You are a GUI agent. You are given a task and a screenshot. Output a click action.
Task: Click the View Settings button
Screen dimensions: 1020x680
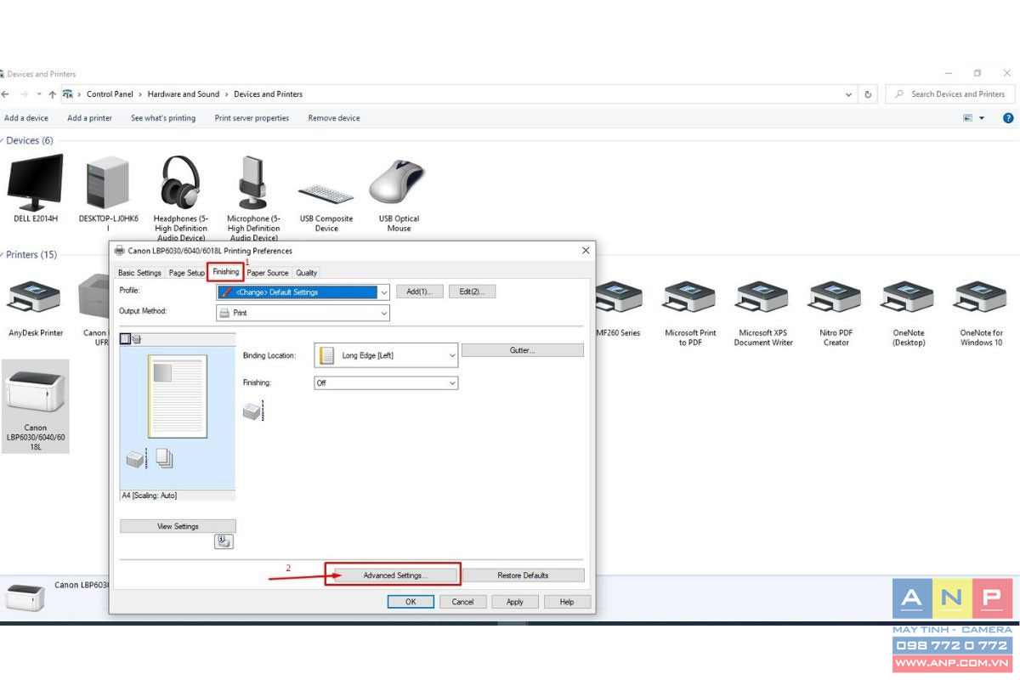pos(178,526)
